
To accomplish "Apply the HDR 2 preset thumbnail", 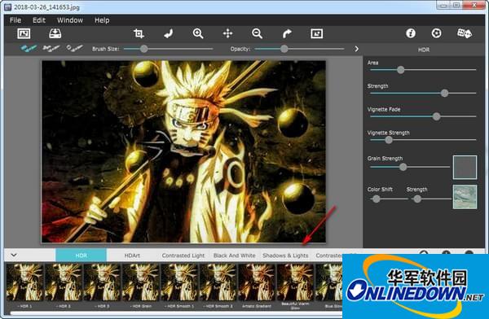I will click(64, 282).
